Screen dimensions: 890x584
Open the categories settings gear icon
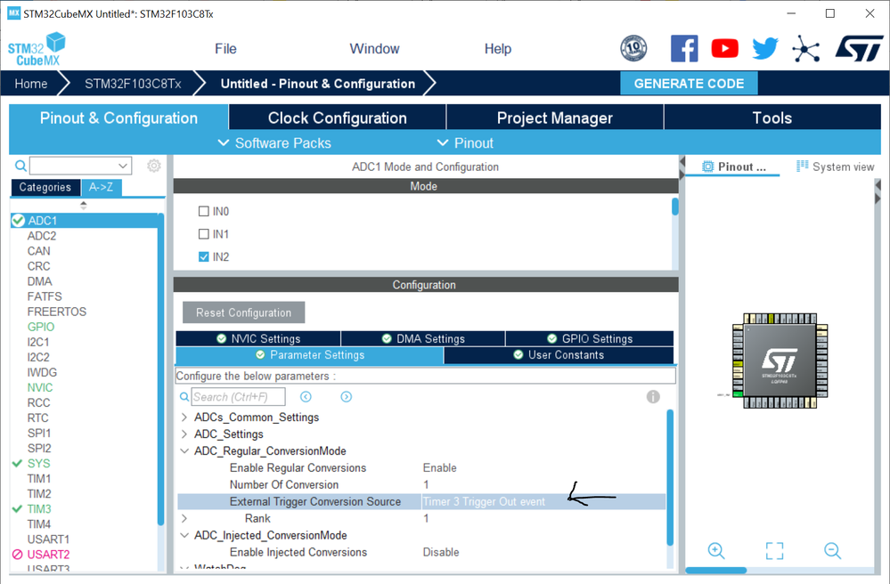pyautogui.click(x=154, y=166)
